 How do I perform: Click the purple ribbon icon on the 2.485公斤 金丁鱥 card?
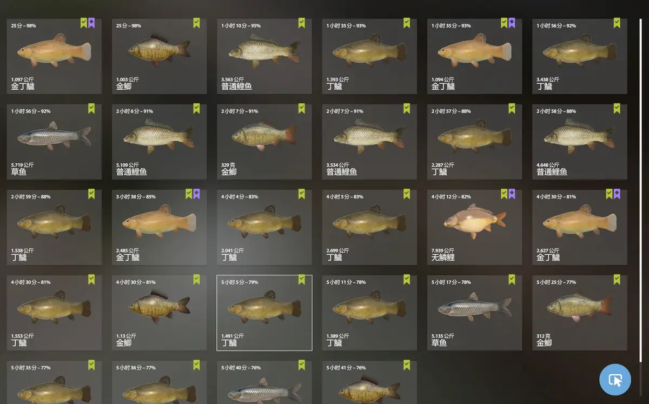[x=196, y=194]
